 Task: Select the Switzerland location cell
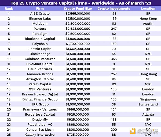(148, 104)
